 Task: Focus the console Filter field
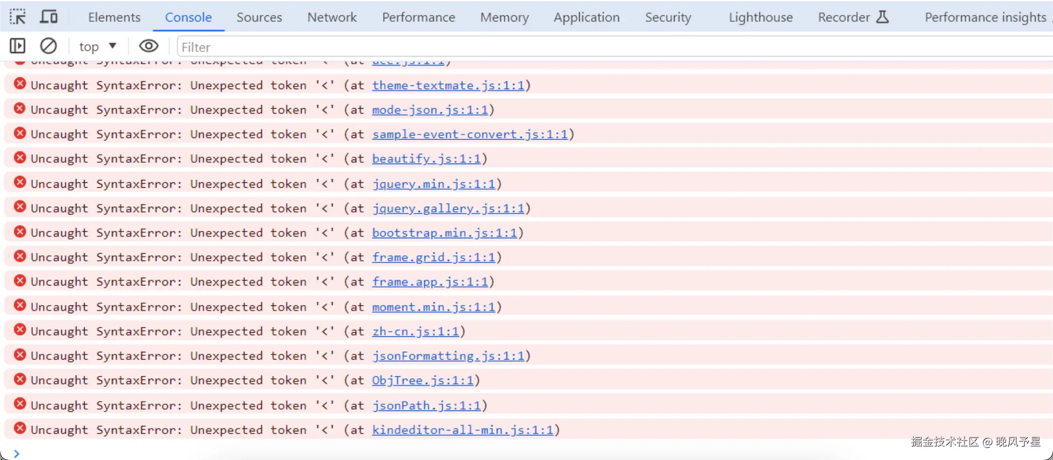tap(614, 47)
